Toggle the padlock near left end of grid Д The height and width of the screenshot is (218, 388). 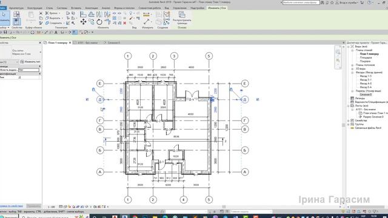pos(93,90)
